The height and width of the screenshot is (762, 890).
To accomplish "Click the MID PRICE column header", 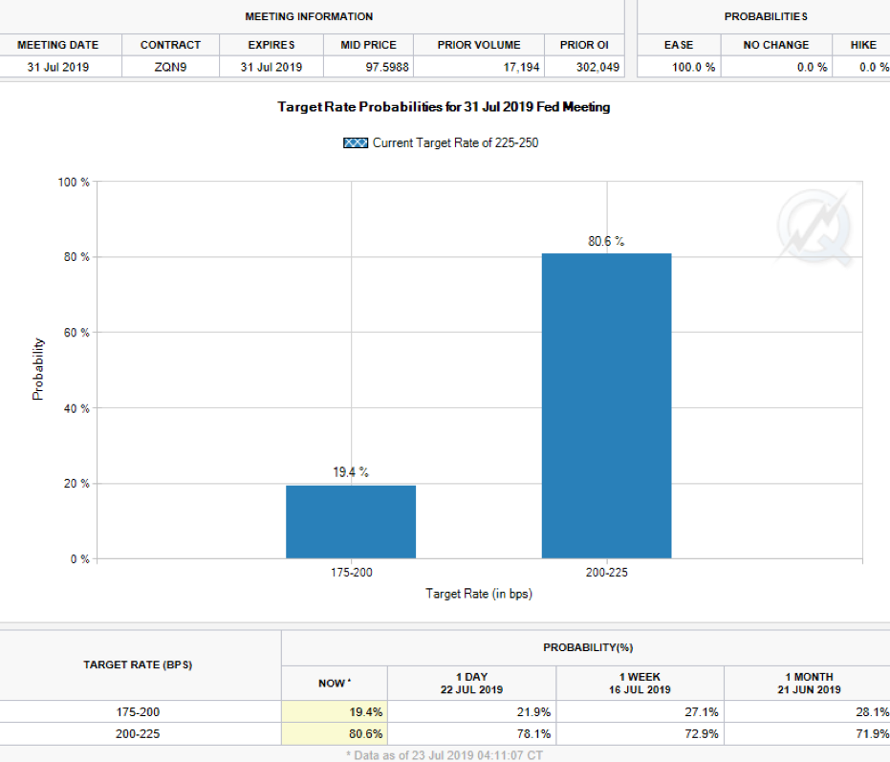I will pyautogui.click(x=368, y=45).
